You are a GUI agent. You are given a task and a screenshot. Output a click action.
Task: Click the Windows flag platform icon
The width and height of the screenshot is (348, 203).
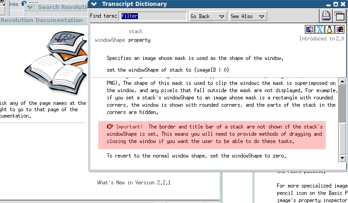339,29
